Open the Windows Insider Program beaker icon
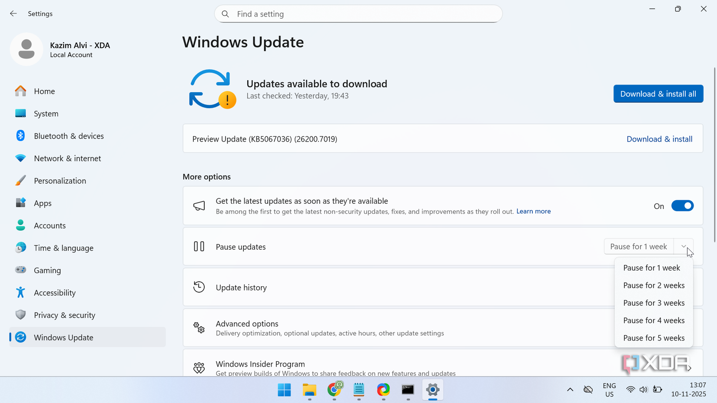 pos(199,367)
